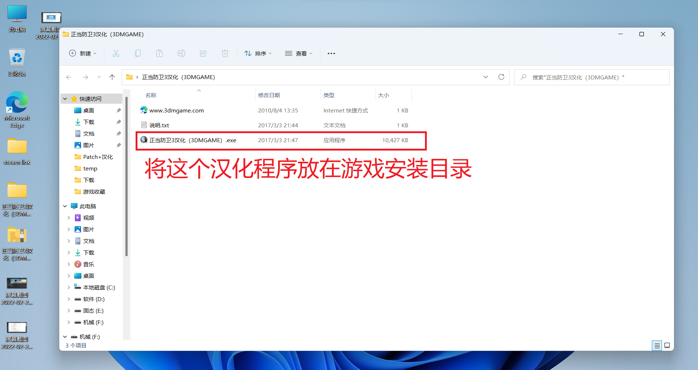Open the 新建 (New) menu
The image size is (698, 370).
(x=83, y=53)
